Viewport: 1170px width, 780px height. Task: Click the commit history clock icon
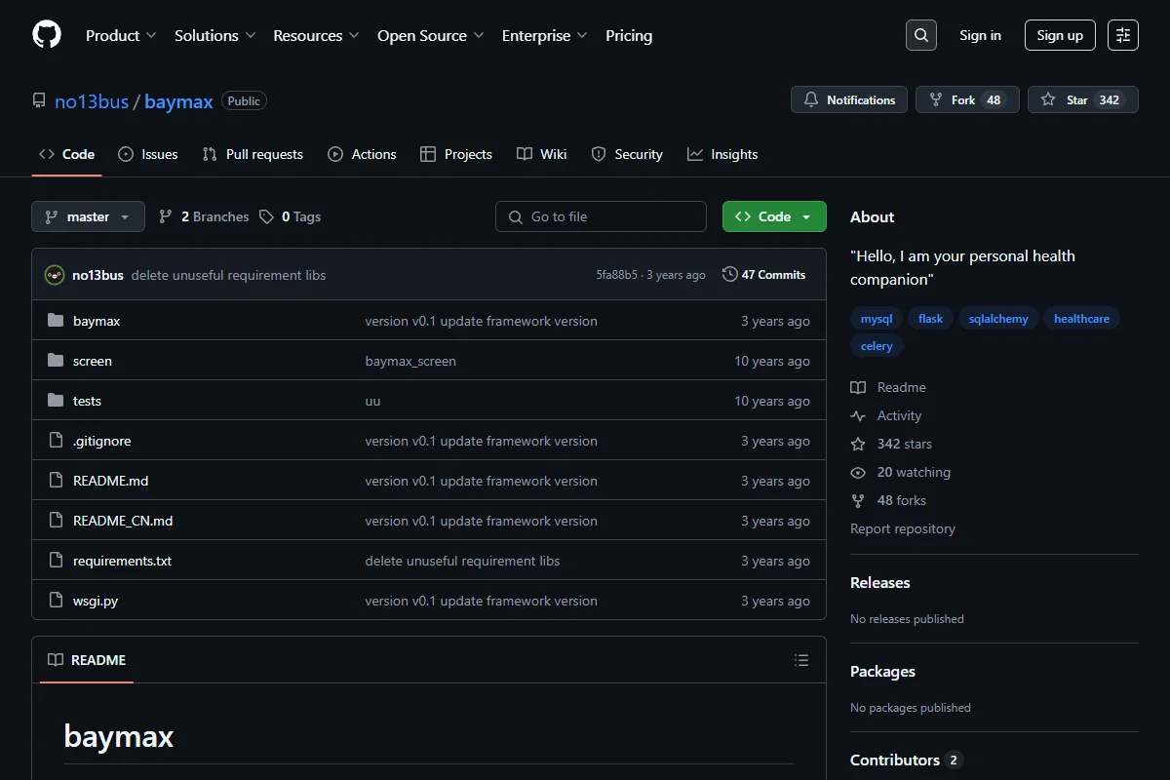pos(729,275)
